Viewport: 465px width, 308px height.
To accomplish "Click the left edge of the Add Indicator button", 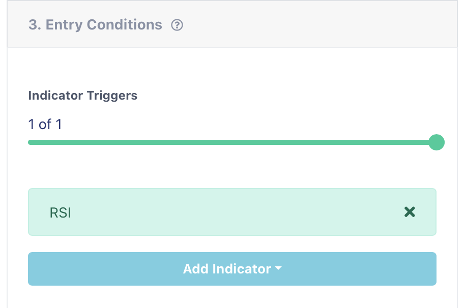I will 34,269.
